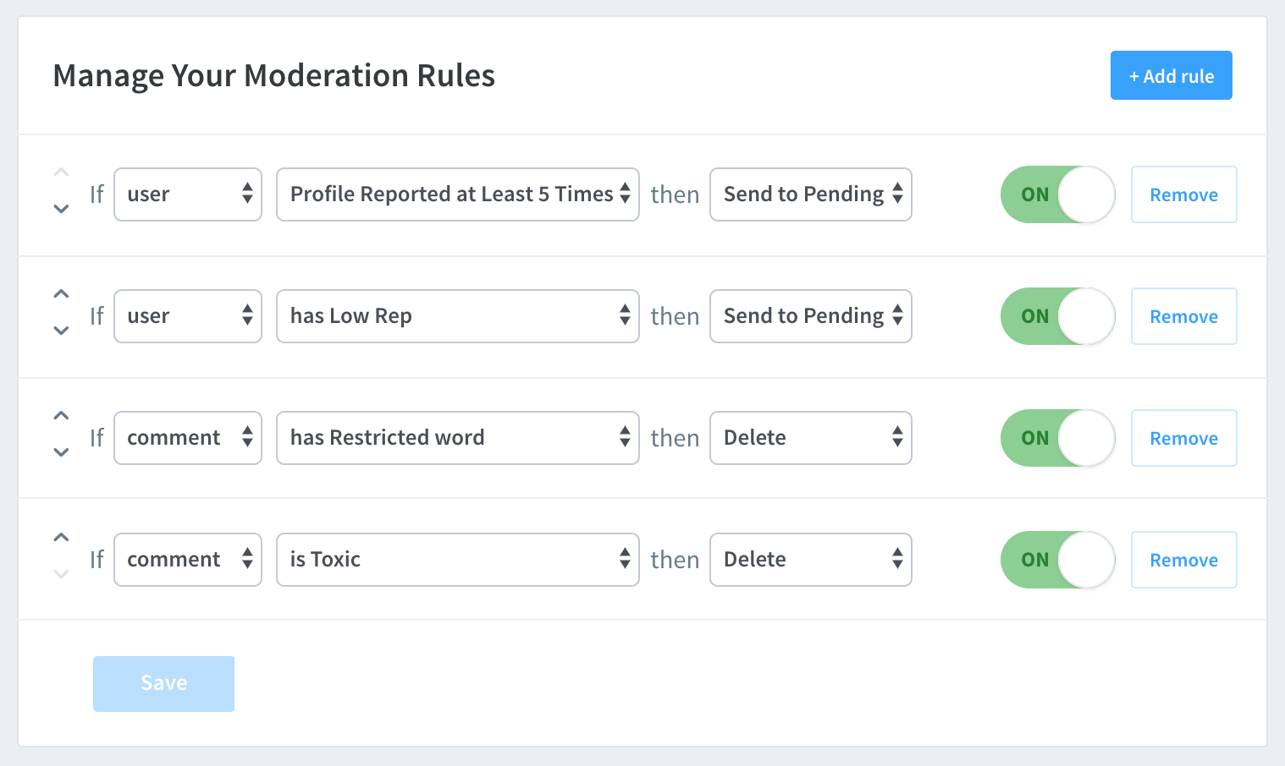This screenshot has width=1285, height=766.
Task: Open the 'Profile Reported at Least 5 Times' dropdown
Action: pyautogui.click(x=457, y=194)
